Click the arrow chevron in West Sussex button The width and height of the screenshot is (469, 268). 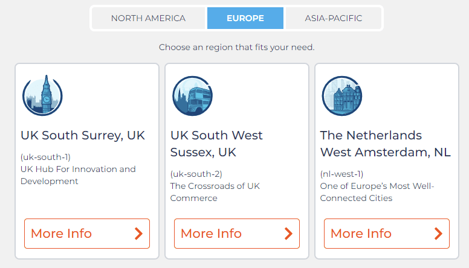pyautogui.click(x=288, y=234)
